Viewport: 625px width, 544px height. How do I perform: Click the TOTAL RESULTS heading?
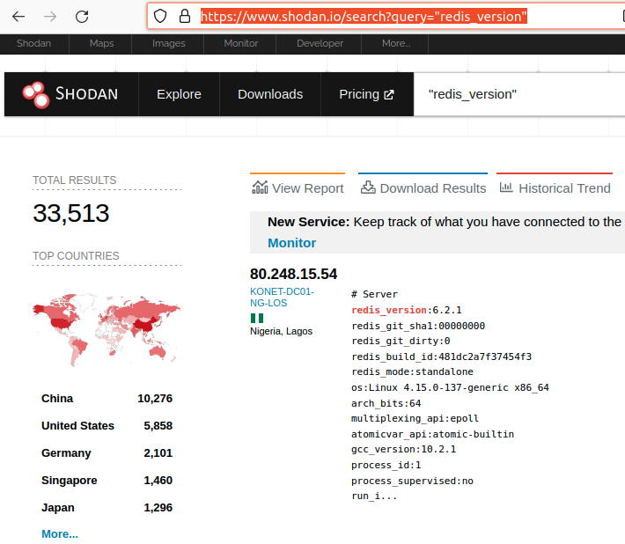pos(75,180)
